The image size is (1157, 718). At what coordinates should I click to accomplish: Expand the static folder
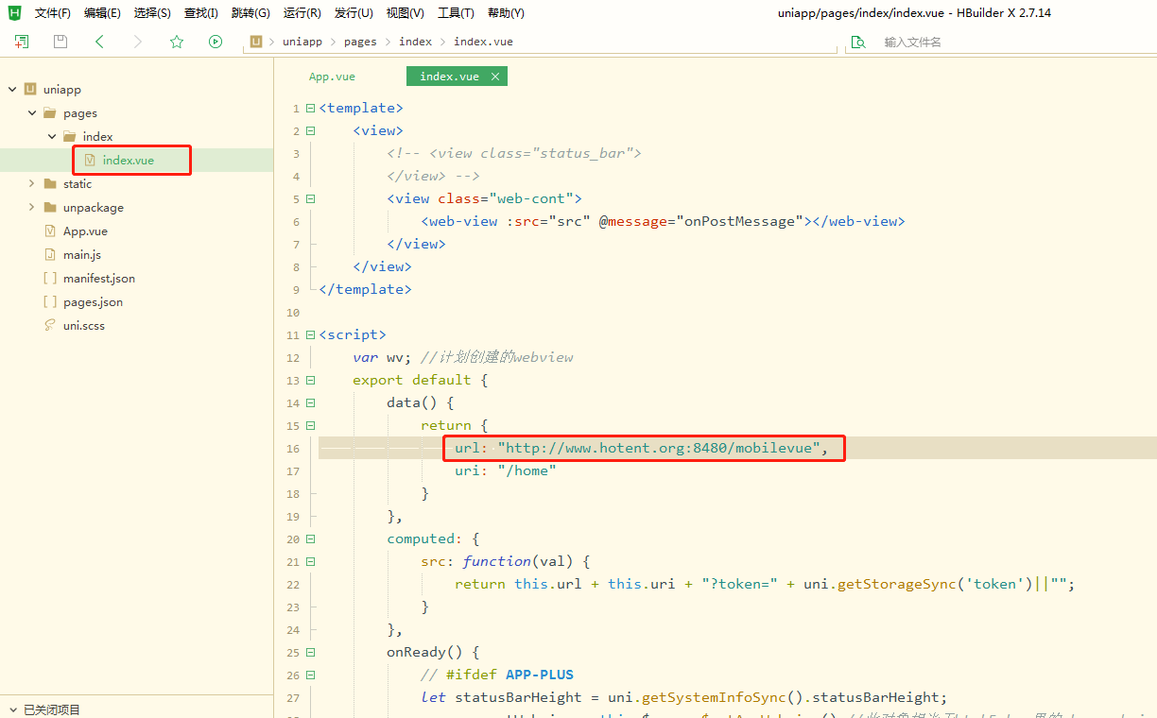[x=32, y=184]
